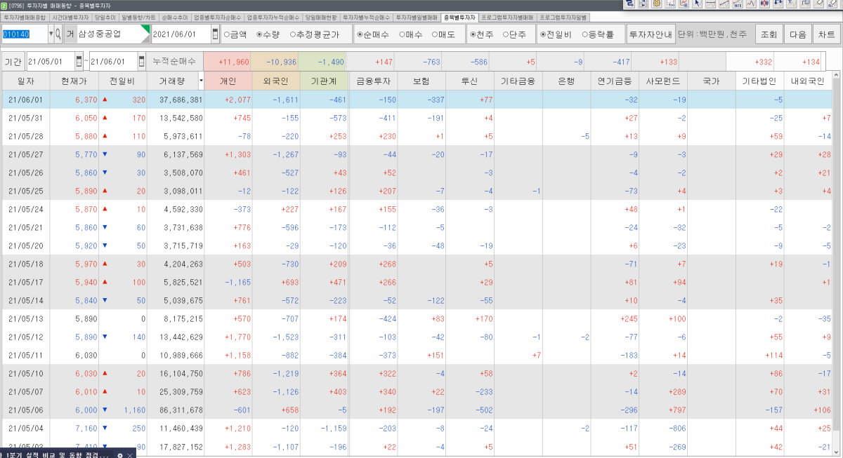Open the calendar beside the 2021/06/01 date
Image resolution: width=843 pixels, height=458 pixels.
coord(215,34)
